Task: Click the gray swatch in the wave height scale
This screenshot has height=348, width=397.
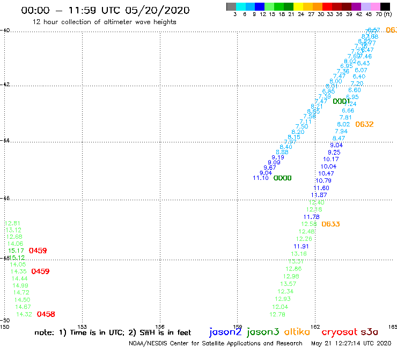Action: tap(231, 6)
